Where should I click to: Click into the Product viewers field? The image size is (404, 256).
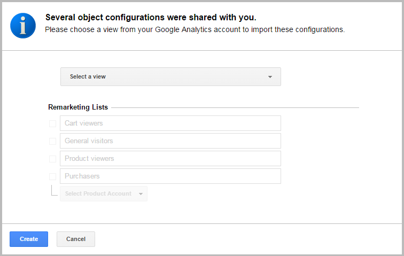pyautogui.click(x=170, y=159)
